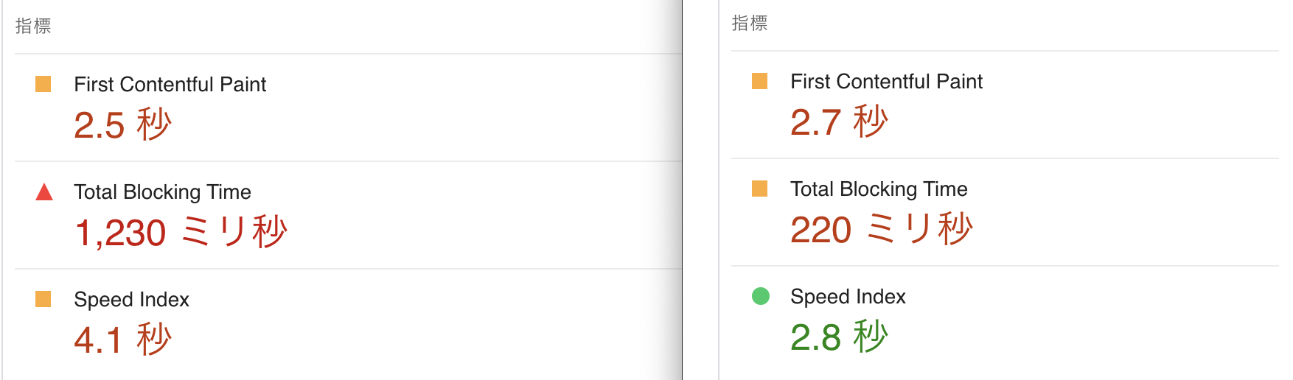Click the green 2.8 秒 Speed Index value
This screenshot has width=1293, height=380.
tap(839, 337)
